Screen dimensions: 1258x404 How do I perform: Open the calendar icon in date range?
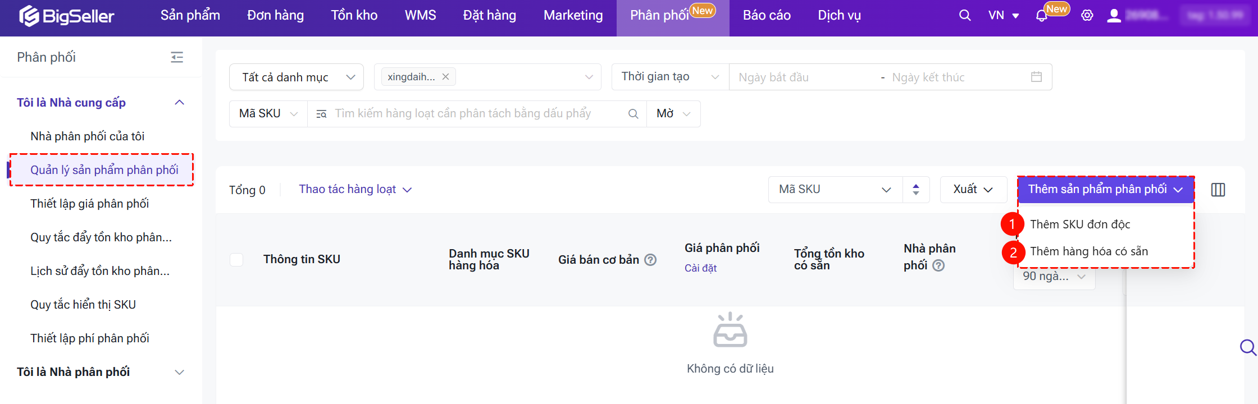[x=1036, y=77]
